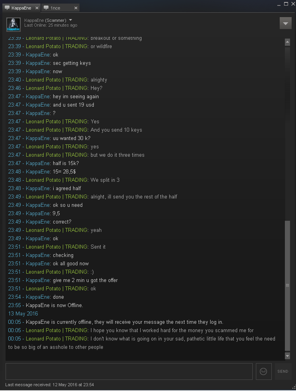The height and width of the screenshot is (391, 296).
Task: Click the speech bubble icon on 1nce tab
Action: pos(46,8)
